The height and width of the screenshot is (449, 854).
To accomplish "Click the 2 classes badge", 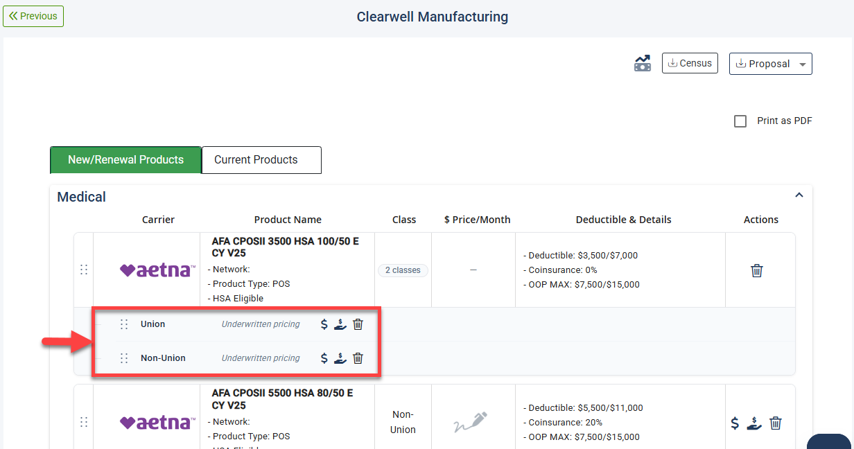I will (x=403, y=270).
